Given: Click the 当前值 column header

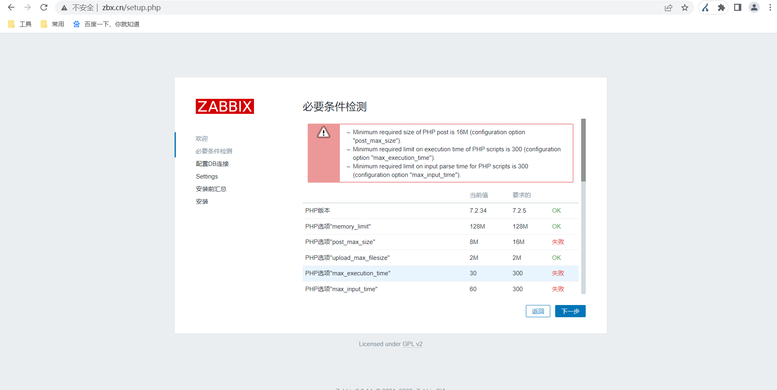Looking at the screenshot, I should click(x=479, y=195).
